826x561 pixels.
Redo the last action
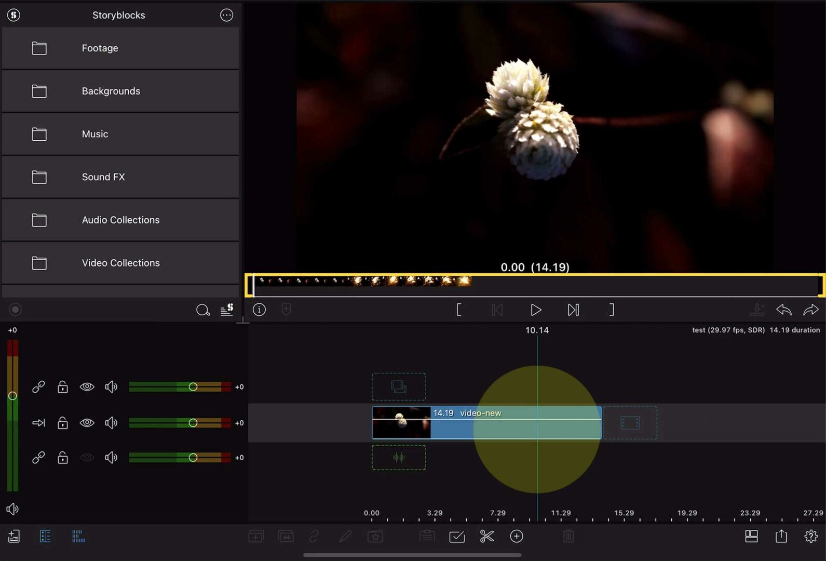pos(811,310)
